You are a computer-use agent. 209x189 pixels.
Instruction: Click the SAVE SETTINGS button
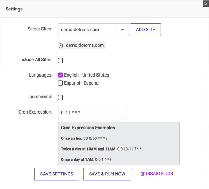(57, 174)
